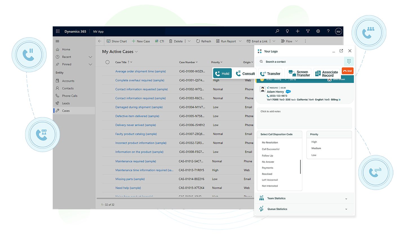Viewport: 399px width, 237px height.
Task: Open Delete dropdown arrow
Action: (x=189, y=41)
